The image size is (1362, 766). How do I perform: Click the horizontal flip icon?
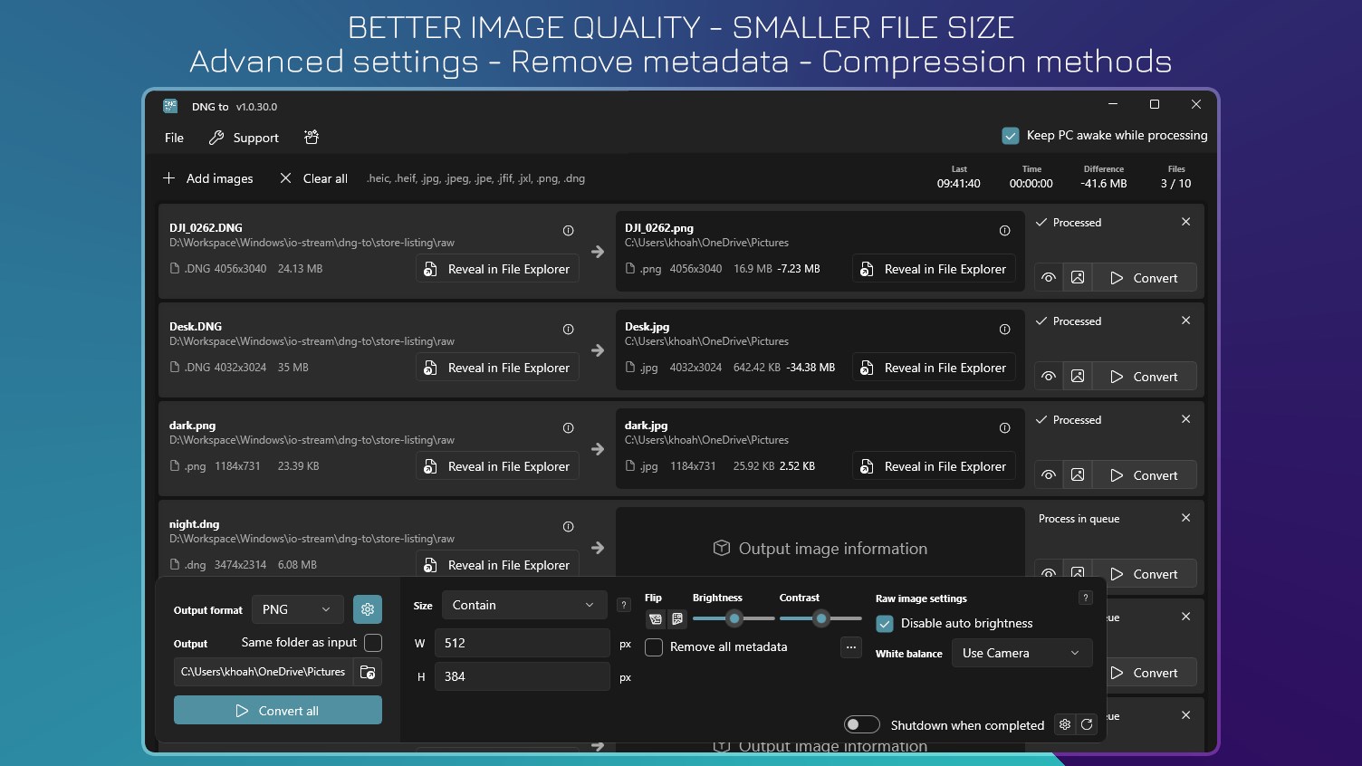click(655, 619)
